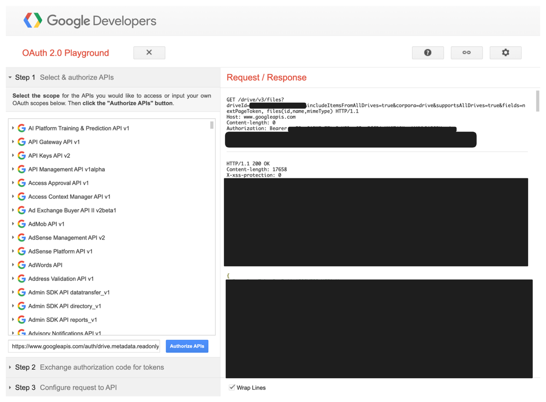Select the Ad Exchange Buyer API II v2beta1 row

(x=109, y=210)
